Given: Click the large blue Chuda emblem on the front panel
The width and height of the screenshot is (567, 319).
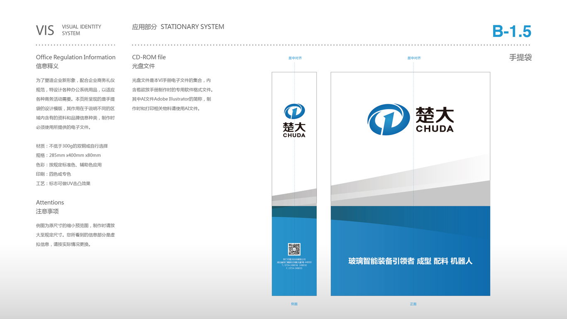Looking at the screenshot, I should pyautogui.click(x=389, y=119).
